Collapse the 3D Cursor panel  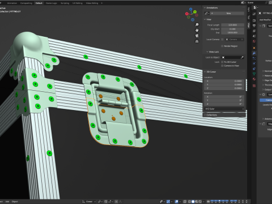pyautogui.click(x=205, y=72)
